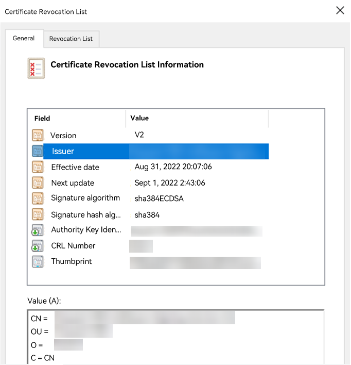This screenshot has width=351, height=365.
Task: Click the Effective date field icon
Action: (38, 167)
